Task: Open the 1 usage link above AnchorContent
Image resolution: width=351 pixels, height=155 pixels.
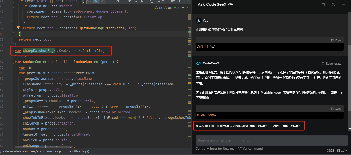Action: click(x=21, y=56)
